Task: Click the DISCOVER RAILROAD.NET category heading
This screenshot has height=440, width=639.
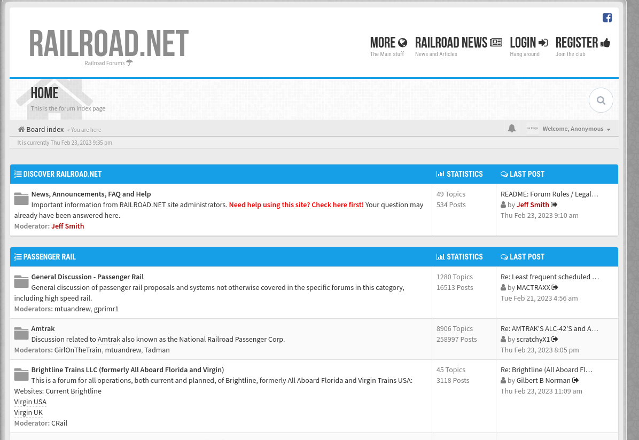Action: pyautogui.click(x=63, y=174)
